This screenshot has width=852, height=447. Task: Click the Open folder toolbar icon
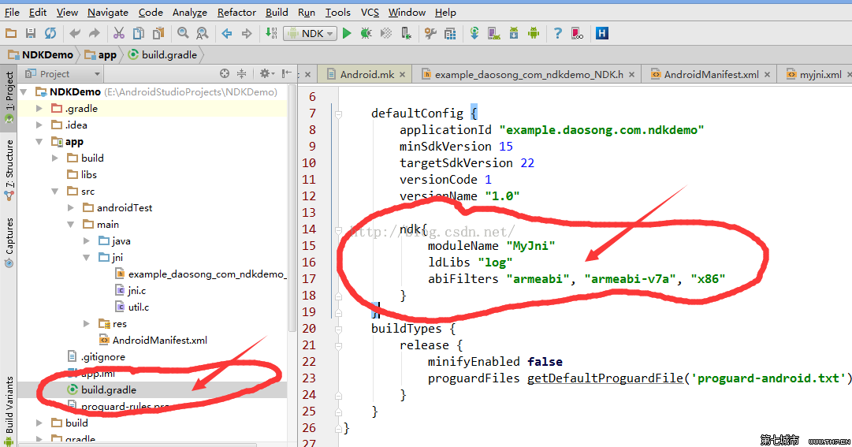[x=11, y=34]
